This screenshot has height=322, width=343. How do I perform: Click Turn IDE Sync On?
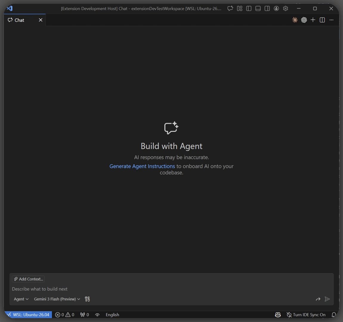306,315
